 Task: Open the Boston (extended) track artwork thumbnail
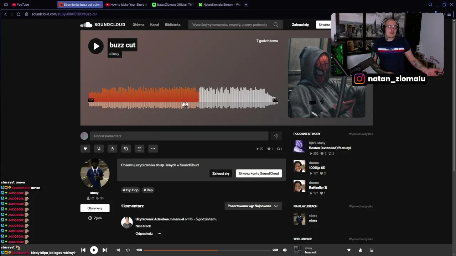299,146
